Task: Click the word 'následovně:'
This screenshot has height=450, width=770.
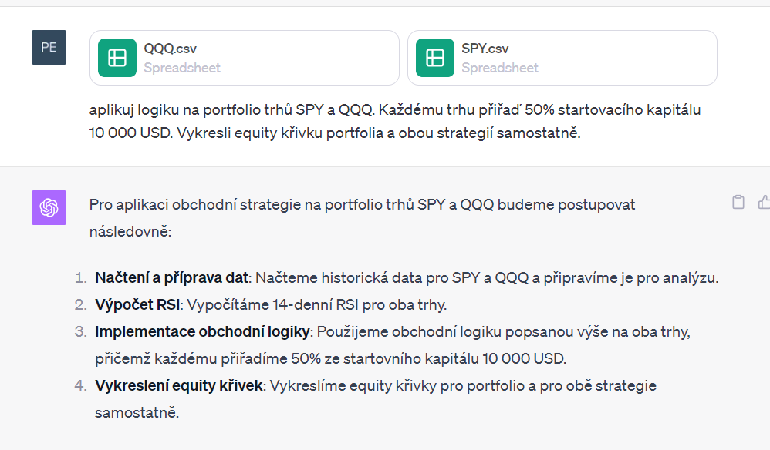Action: tap(129, 230)
